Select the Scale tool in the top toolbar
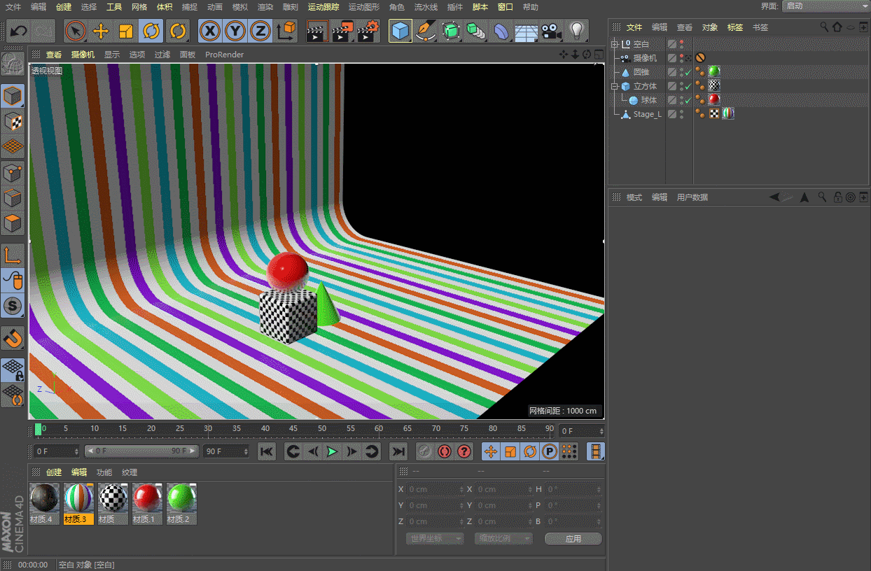 tap(126, 31)
